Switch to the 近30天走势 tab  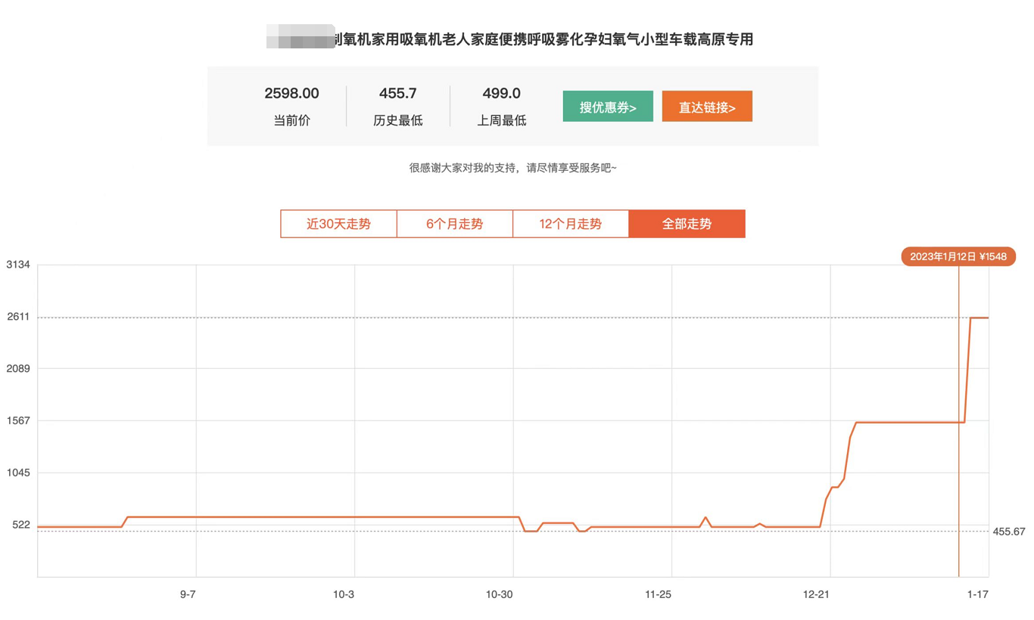[x=338, y=224]
